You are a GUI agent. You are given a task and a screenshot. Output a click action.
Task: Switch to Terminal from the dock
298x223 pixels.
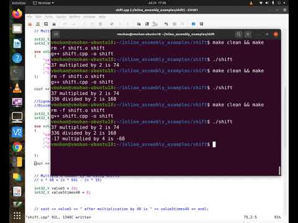pos(17,73)
